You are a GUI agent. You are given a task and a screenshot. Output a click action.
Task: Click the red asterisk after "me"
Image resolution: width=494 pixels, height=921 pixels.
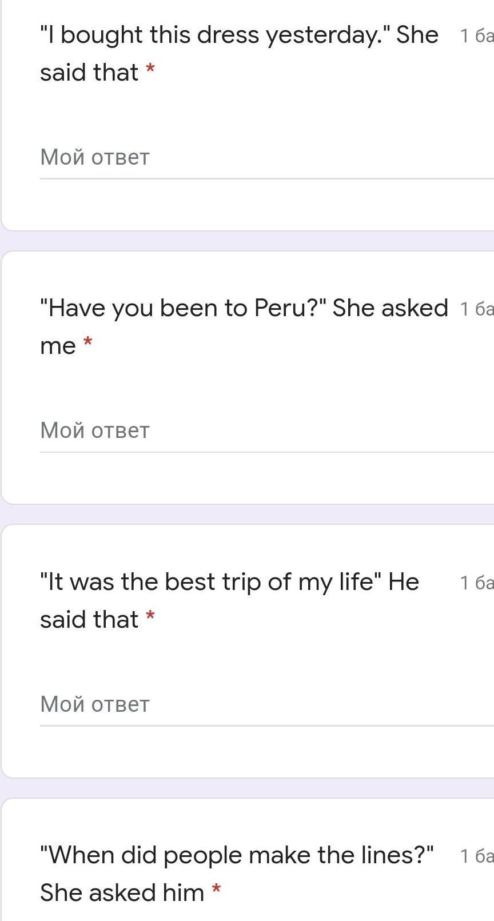tap(88, 343)
